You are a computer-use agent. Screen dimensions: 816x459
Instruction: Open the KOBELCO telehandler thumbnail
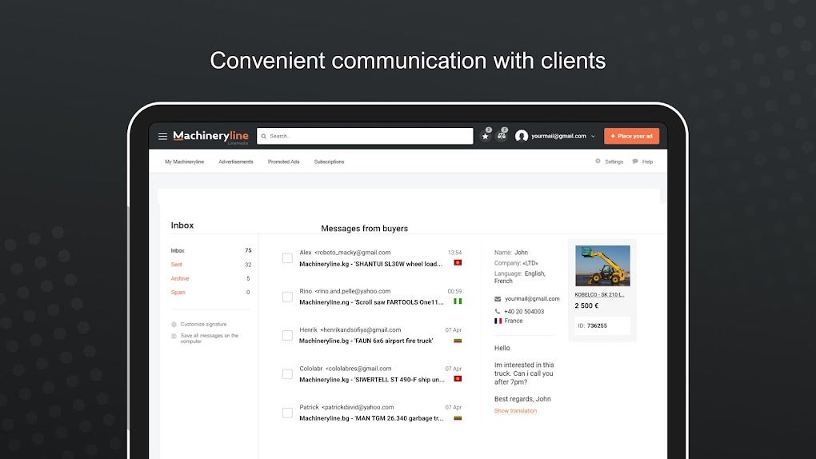602,265
